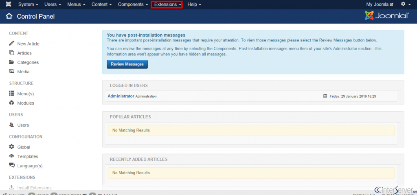417x195 pixels.
Task: Click 'No Matching Results' under Recently Added Articles
Action: click(x=131, y=173)
